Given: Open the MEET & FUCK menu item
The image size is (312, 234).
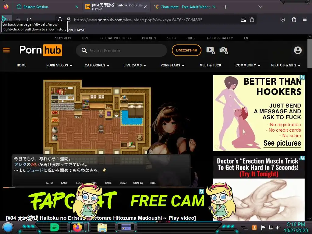Looking at the screenshot, I should pos(210,65).
